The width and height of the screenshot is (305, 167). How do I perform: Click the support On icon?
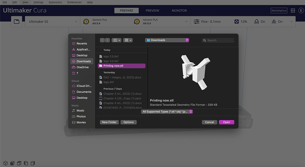click(x=256, y=21)
